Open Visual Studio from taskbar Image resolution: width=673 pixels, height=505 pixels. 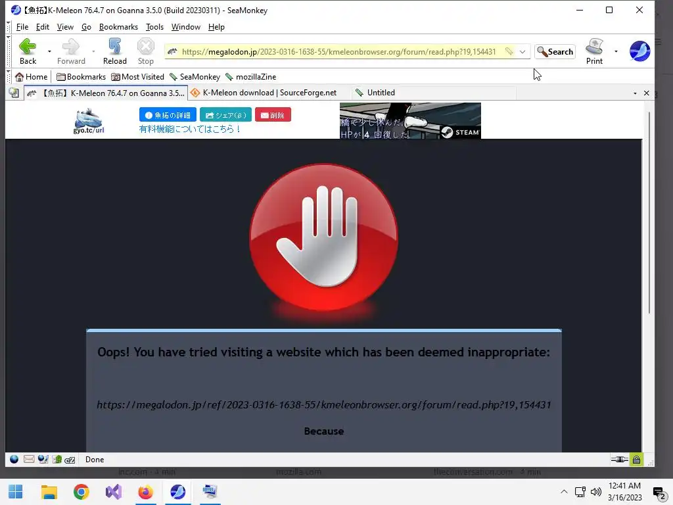114,492
